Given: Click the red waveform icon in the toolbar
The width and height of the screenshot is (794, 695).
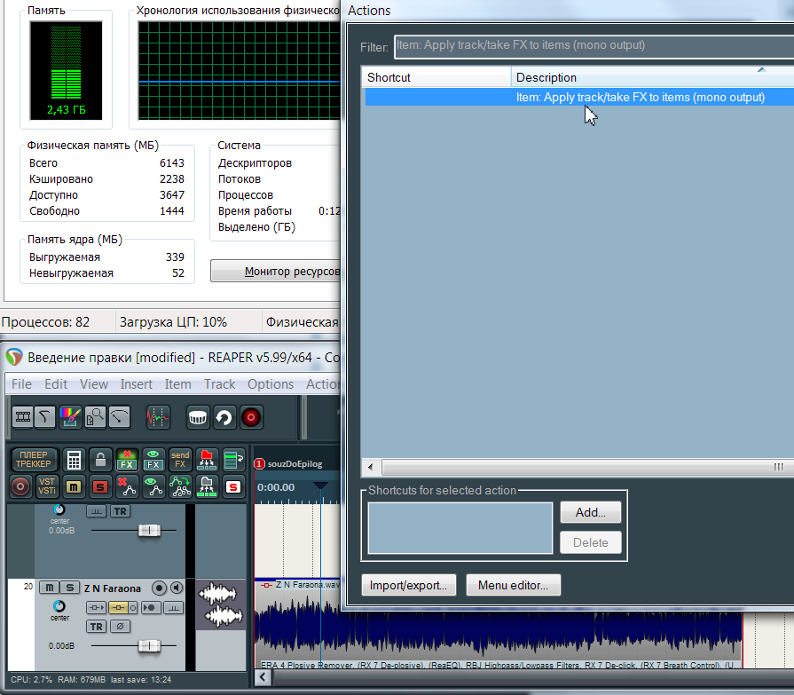Looking at the screenshot, I should point(157,416).
